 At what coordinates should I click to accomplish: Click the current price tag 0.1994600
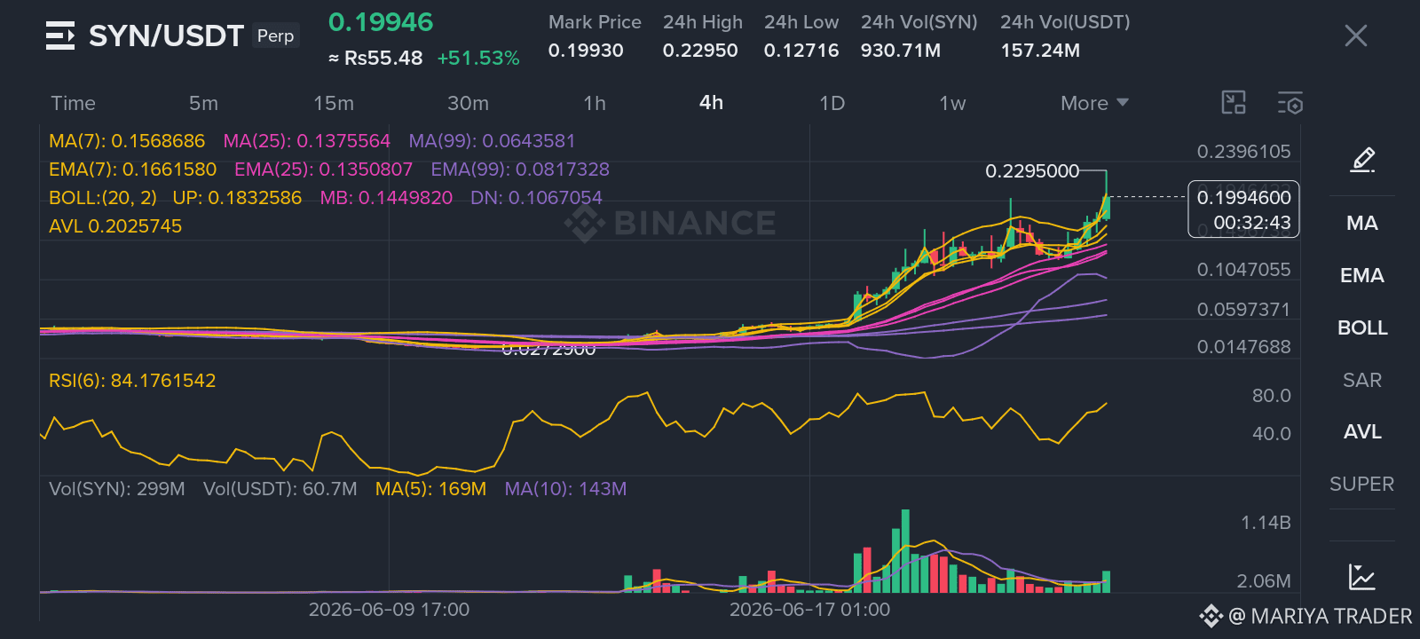pos(1243,197)
